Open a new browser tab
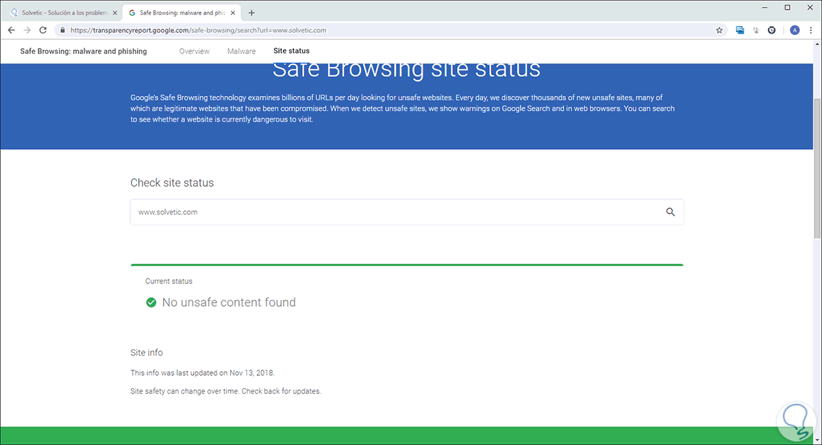Screen dimensions: 822x445 [x=251, y=13]
